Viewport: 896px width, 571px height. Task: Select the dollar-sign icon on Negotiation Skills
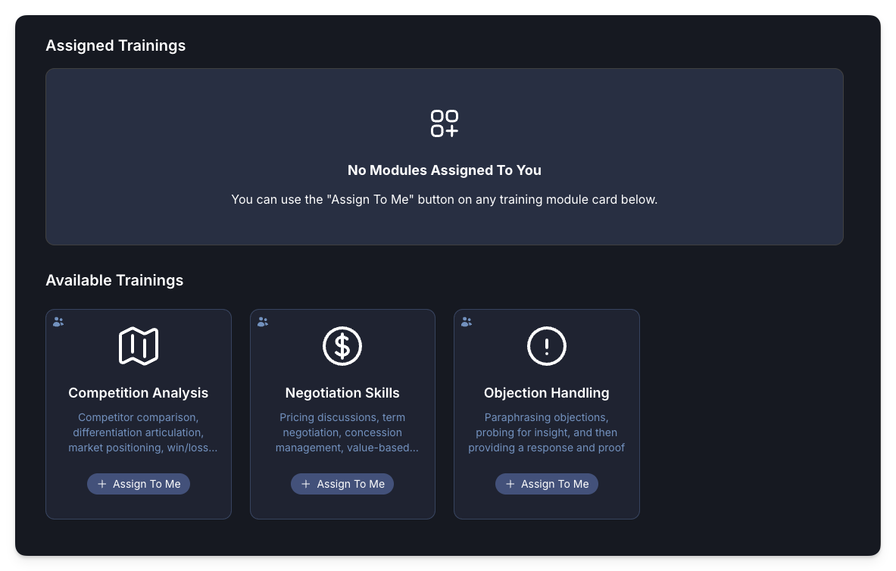[x=342, y=345]
